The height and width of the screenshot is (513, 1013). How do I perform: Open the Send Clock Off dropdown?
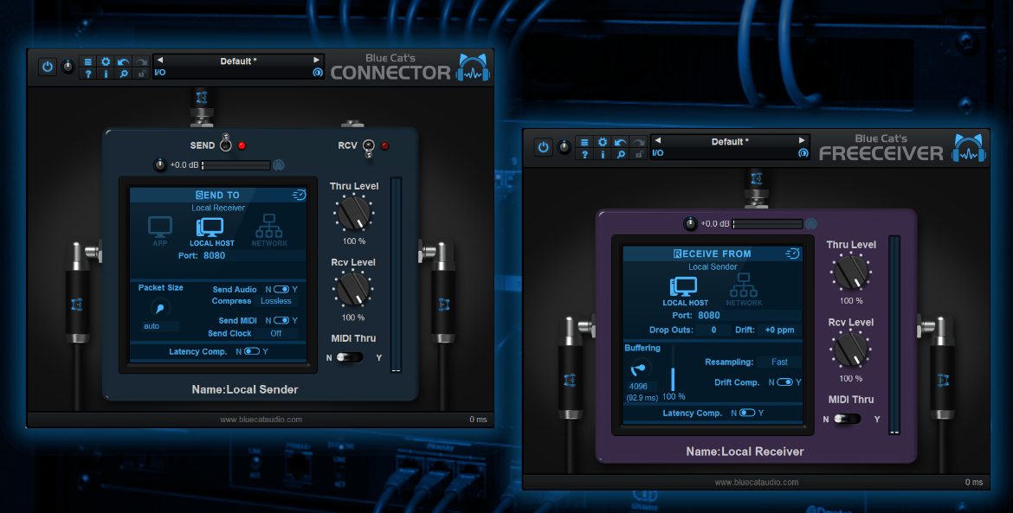pos(276,334)
